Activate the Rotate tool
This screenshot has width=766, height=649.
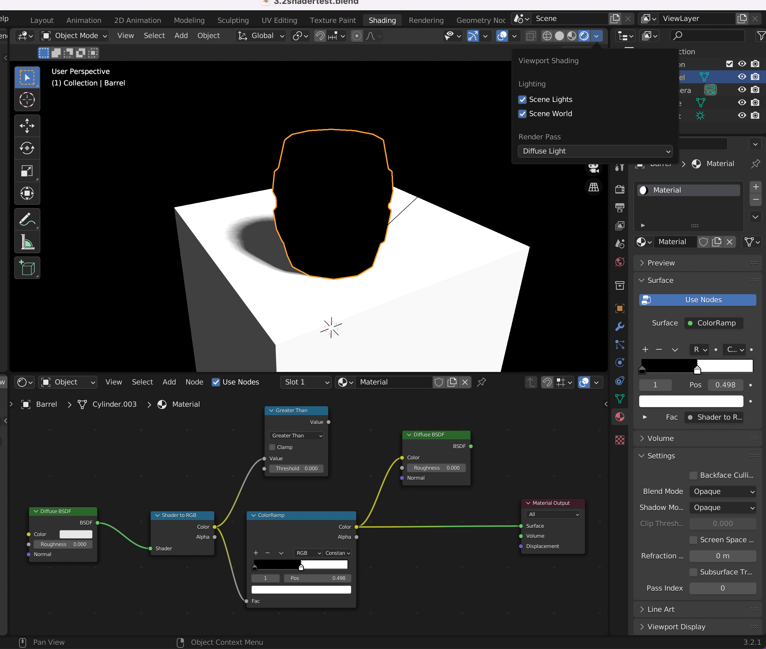pyautogui.click(x=27, y=148)
